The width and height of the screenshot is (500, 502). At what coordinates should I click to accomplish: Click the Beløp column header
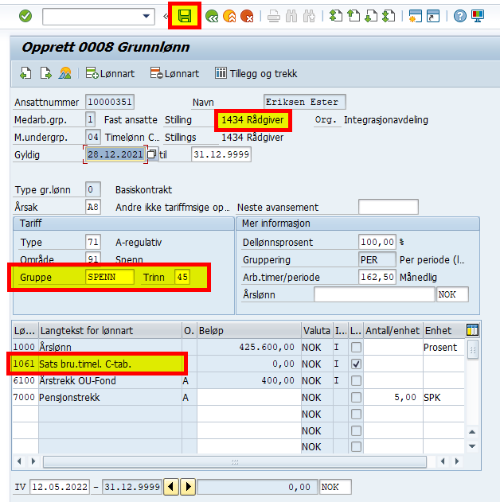(249, 330)
